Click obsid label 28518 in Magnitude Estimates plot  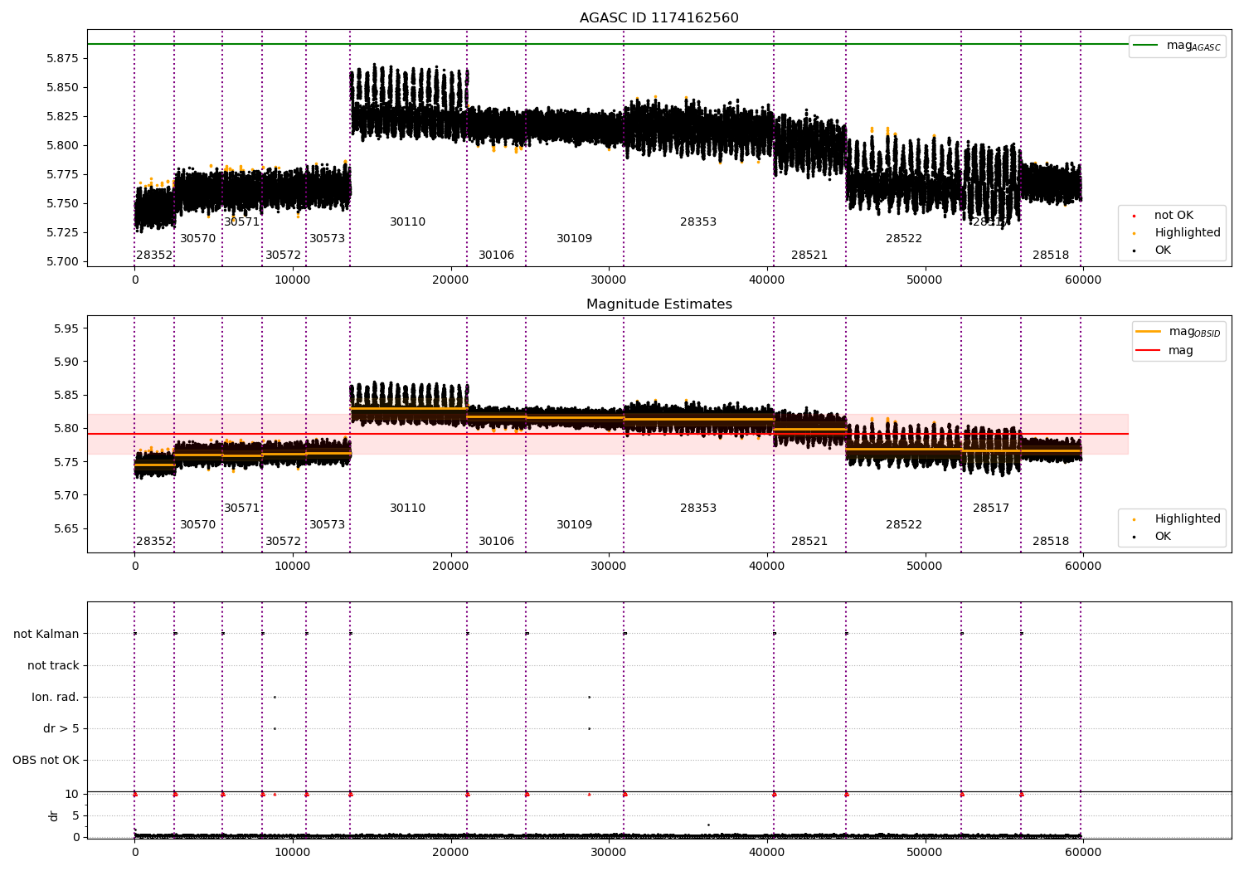tap(1050, 542)
